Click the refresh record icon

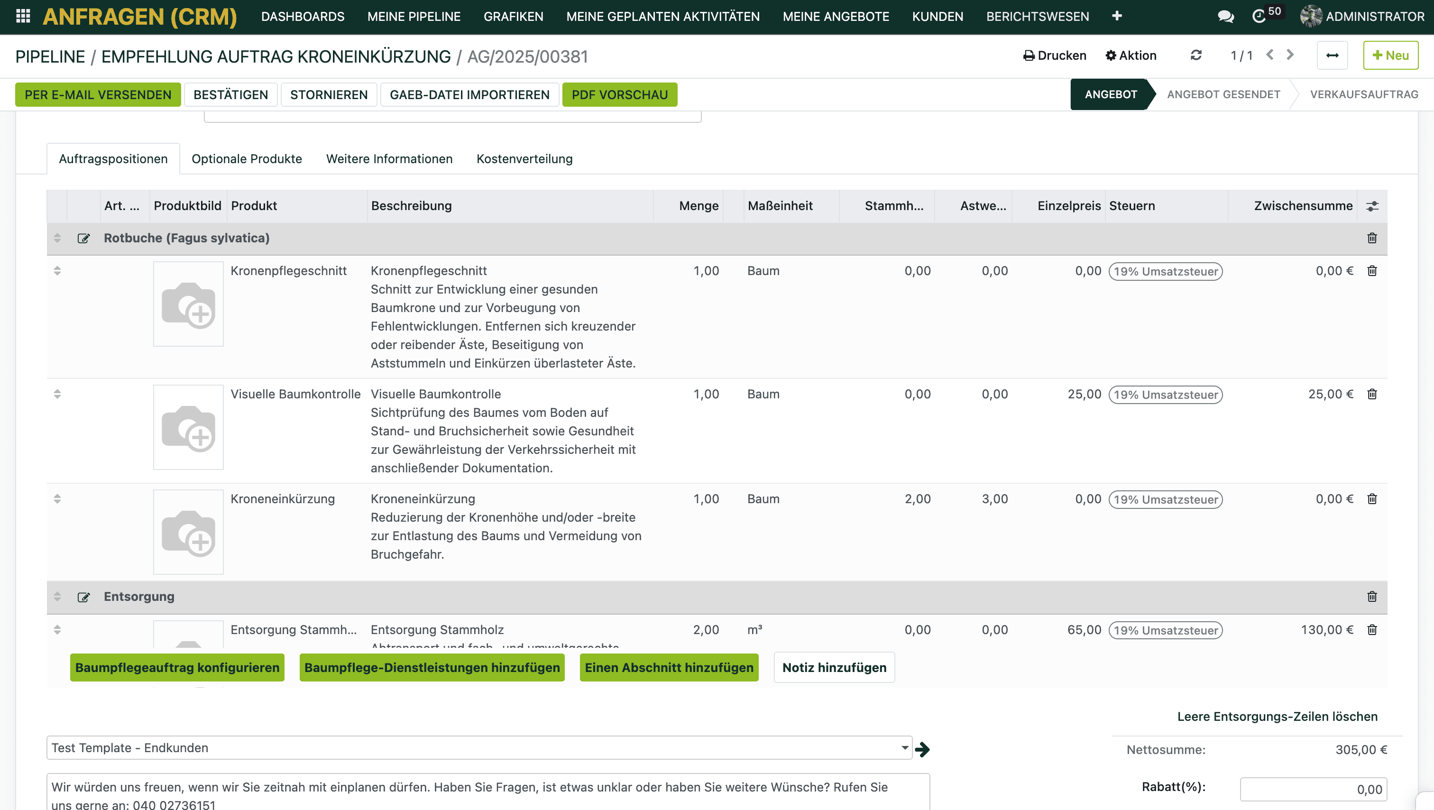[1196, 55]
